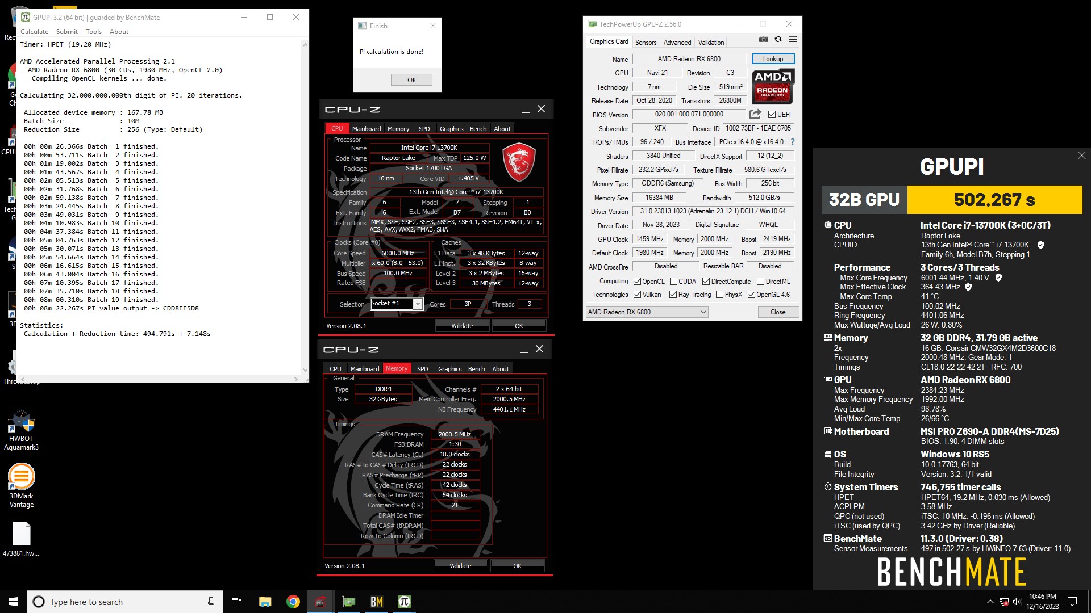Image resolution: width=1091 pixels, height=613 pixels.
Task: Open the BenchMate taskbar icon
Action: [x=376, y=602]
